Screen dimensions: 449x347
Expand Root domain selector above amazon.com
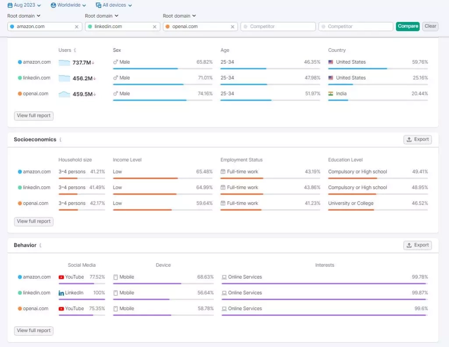pyautogui.click(x=24, y=16)
